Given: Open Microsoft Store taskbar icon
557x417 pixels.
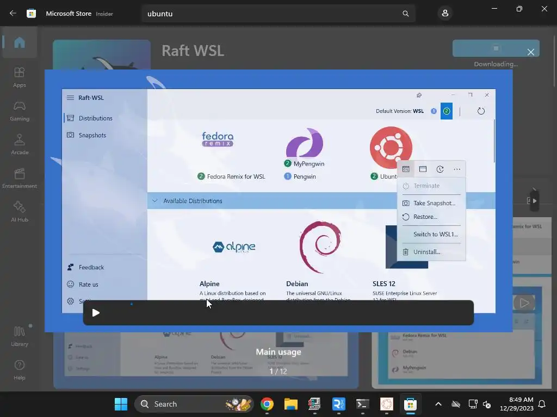Looking at the screenshot, I should (x=410, y=404).
